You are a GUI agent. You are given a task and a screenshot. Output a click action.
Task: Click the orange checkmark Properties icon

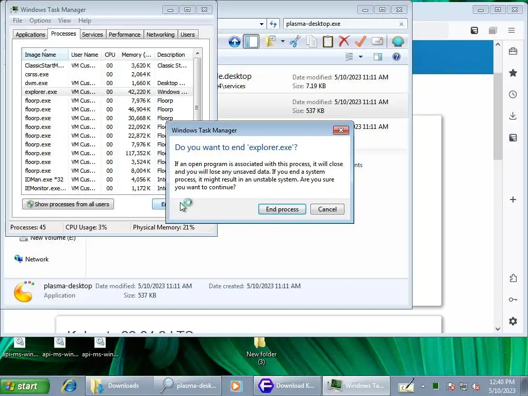360,41
